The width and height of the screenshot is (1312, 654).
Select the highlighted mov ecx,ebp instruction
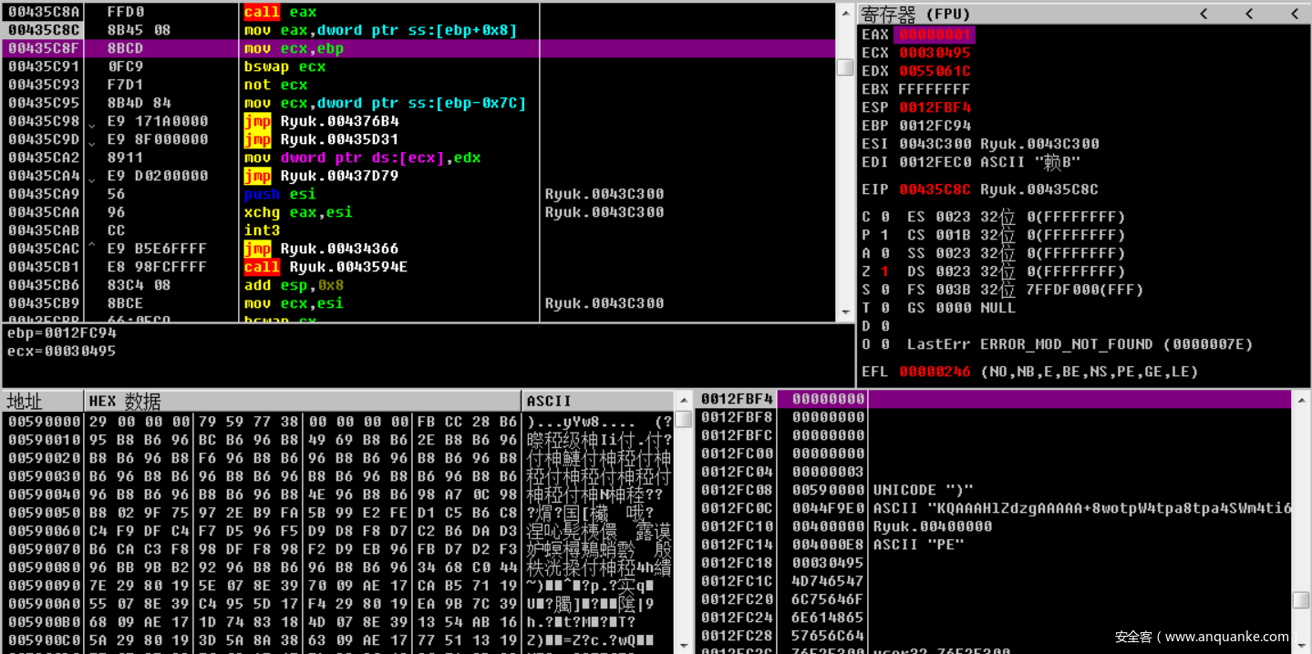[294, 48]
